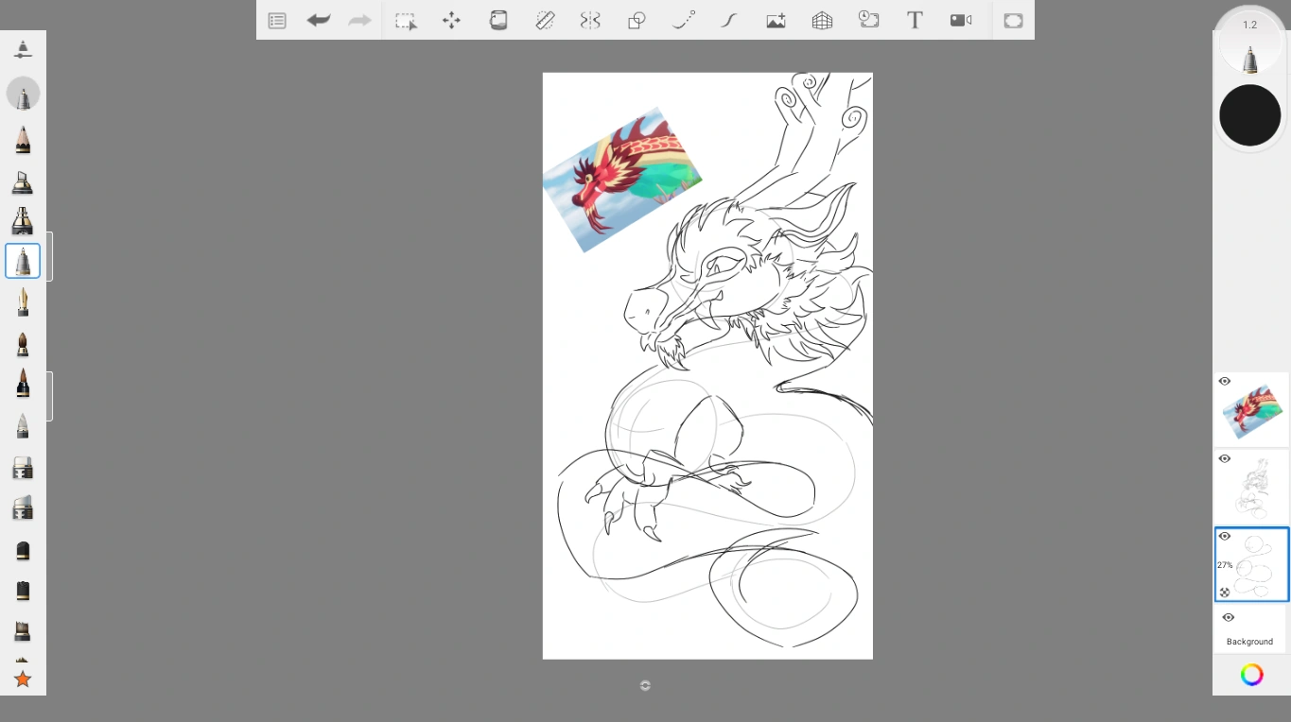Toggle visibility of the lineart sketch layer
The height and width of the screenshot is (722, 1291).
pyautogui.click(x=1224, y=458)
